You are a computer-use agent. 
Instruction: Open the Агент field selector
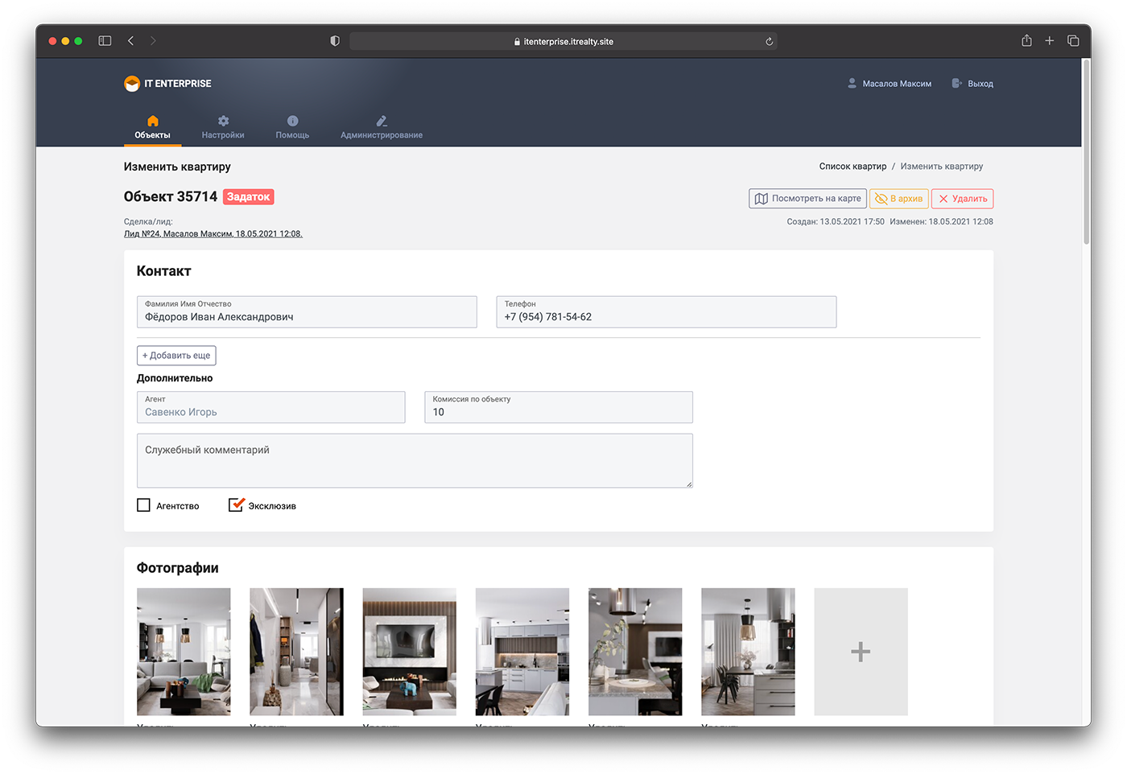click(x=270, y=407)
